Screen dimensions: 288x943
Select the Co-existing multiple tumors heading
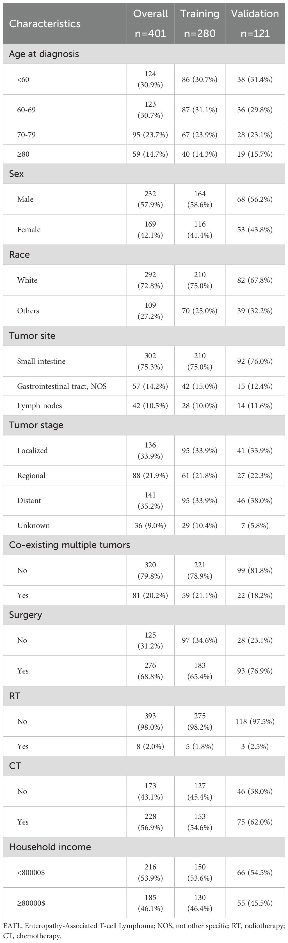(70, 545)
